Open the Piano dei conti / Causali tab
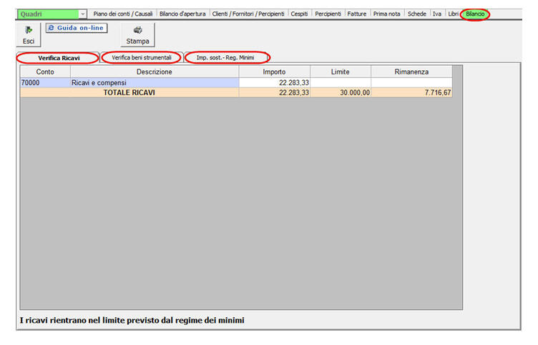 coord(123,14)
